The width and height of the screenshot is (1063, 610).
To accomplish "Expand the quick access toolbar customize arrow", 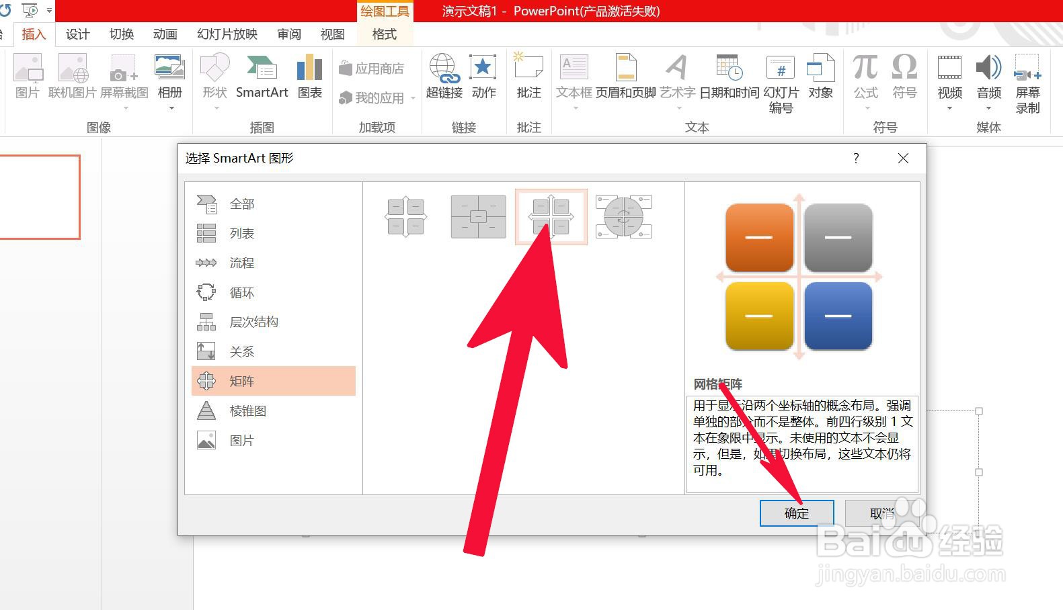I will pyautogui.click(x=49, y=11).
